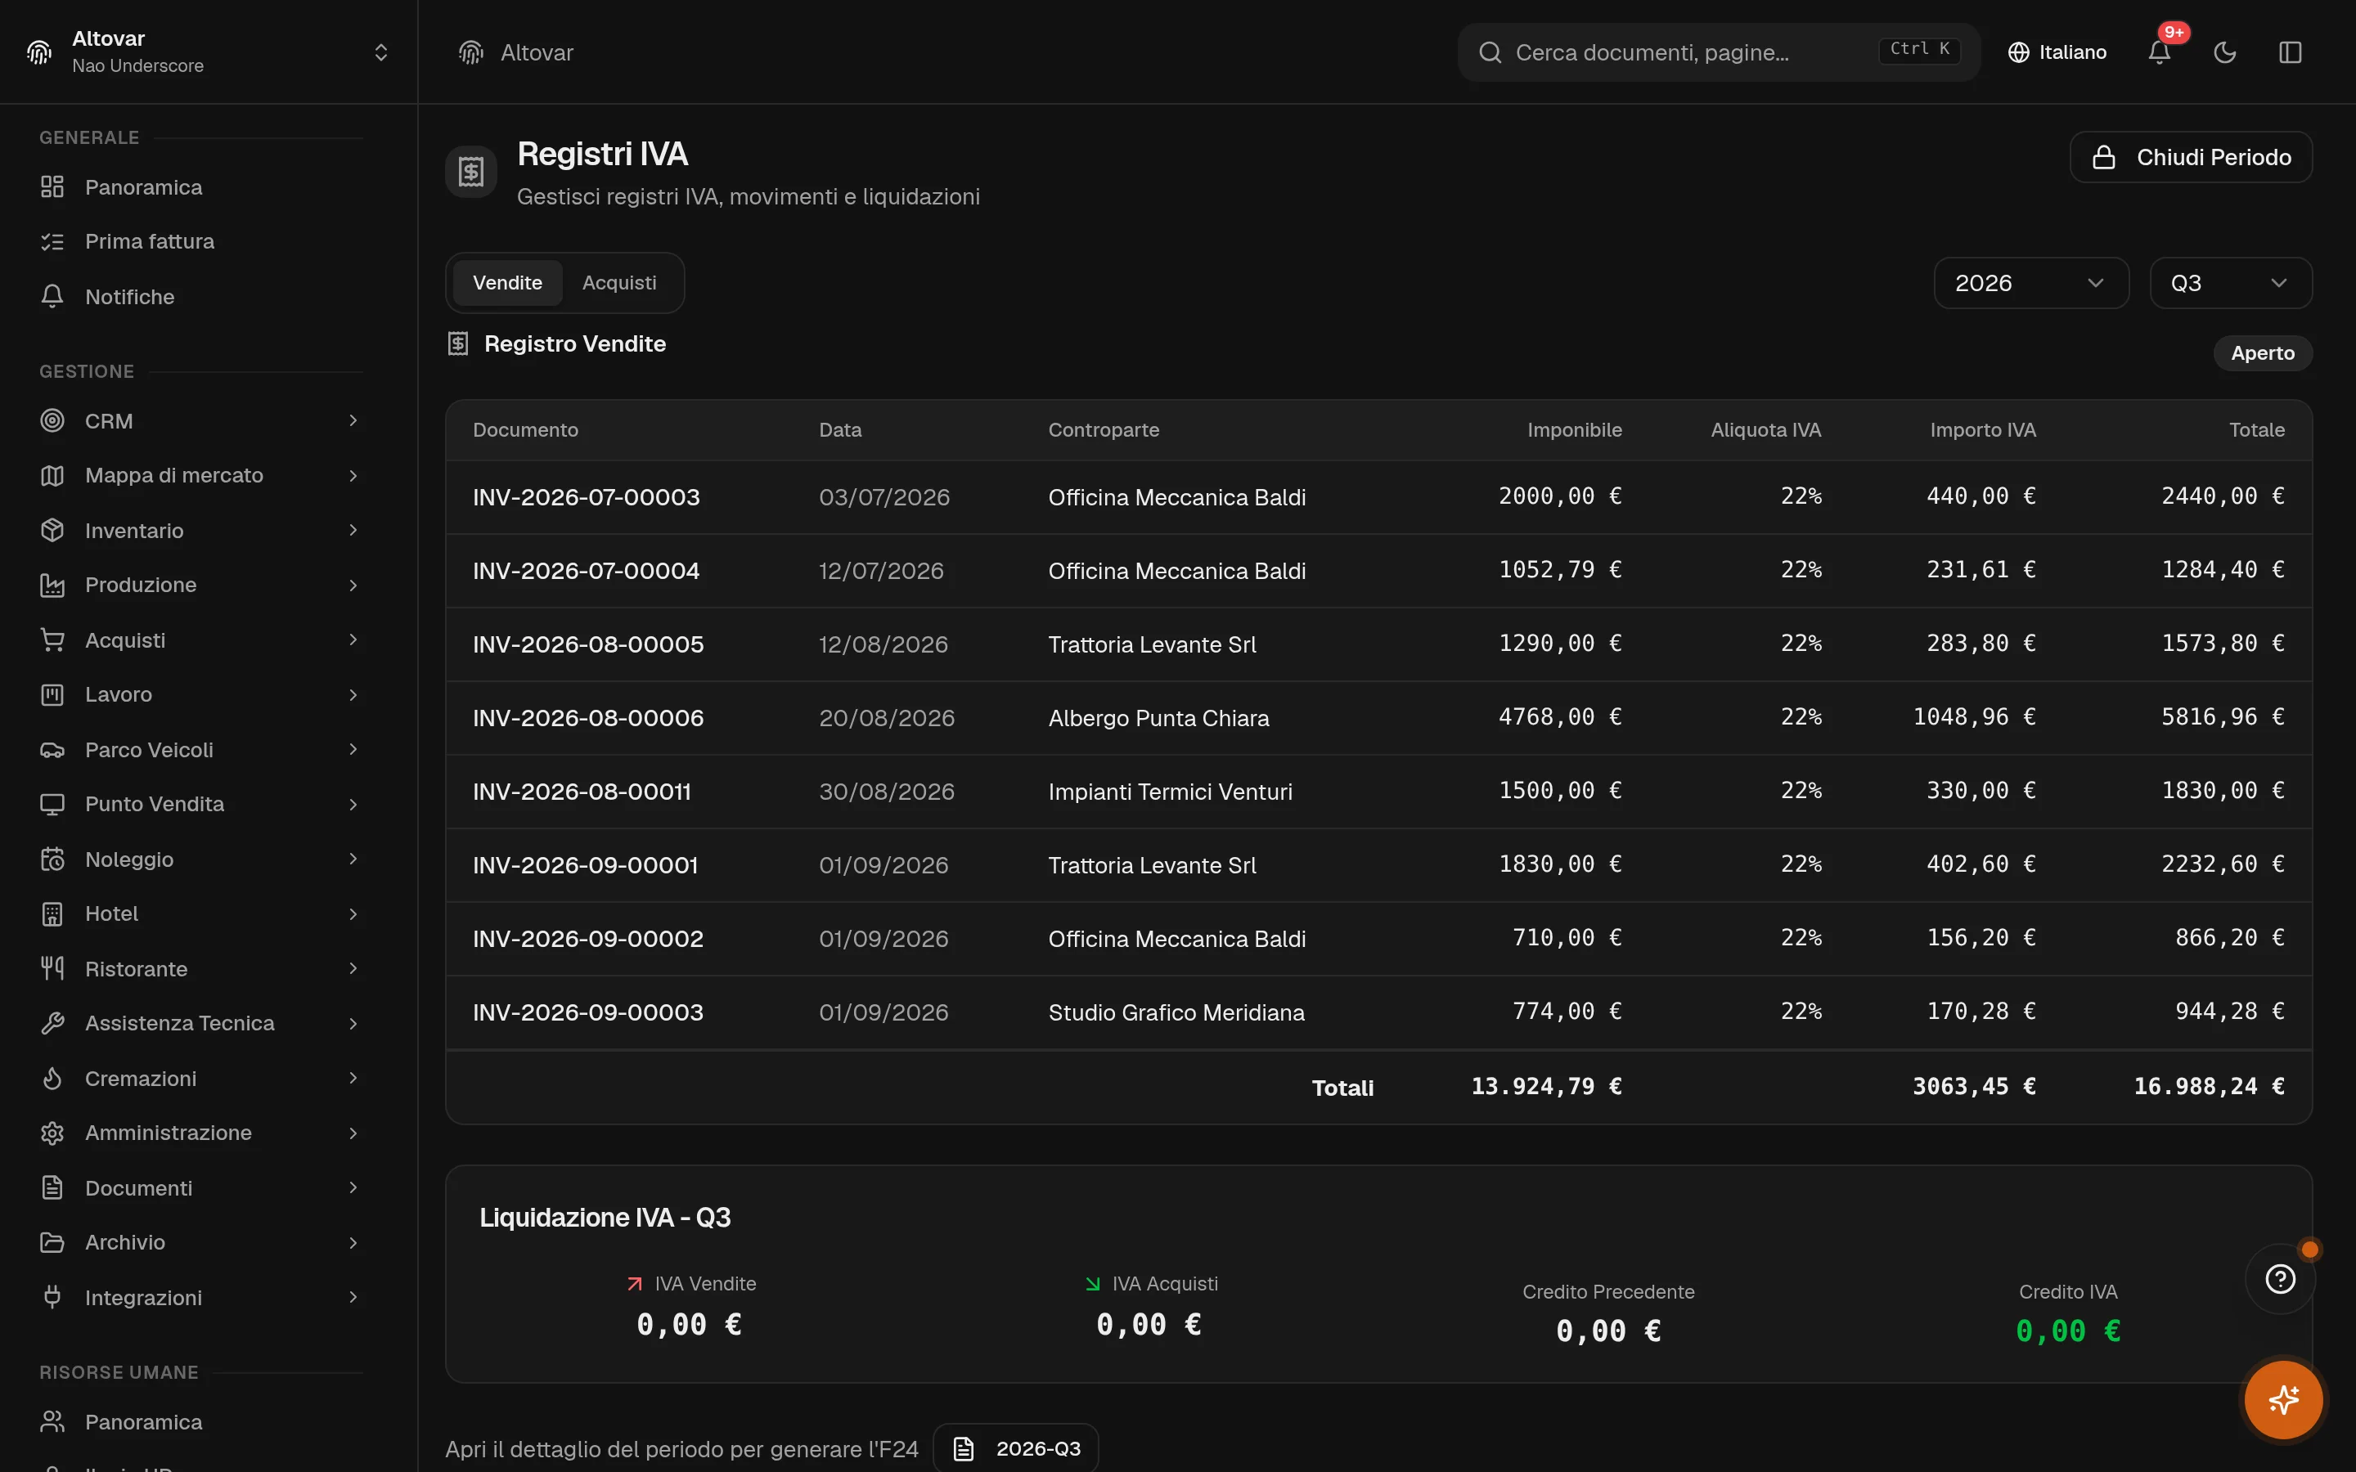Click the Lavoro kanban icon
The height and width of the screenshot is (1472, 2356).
(x=52, y=694)
